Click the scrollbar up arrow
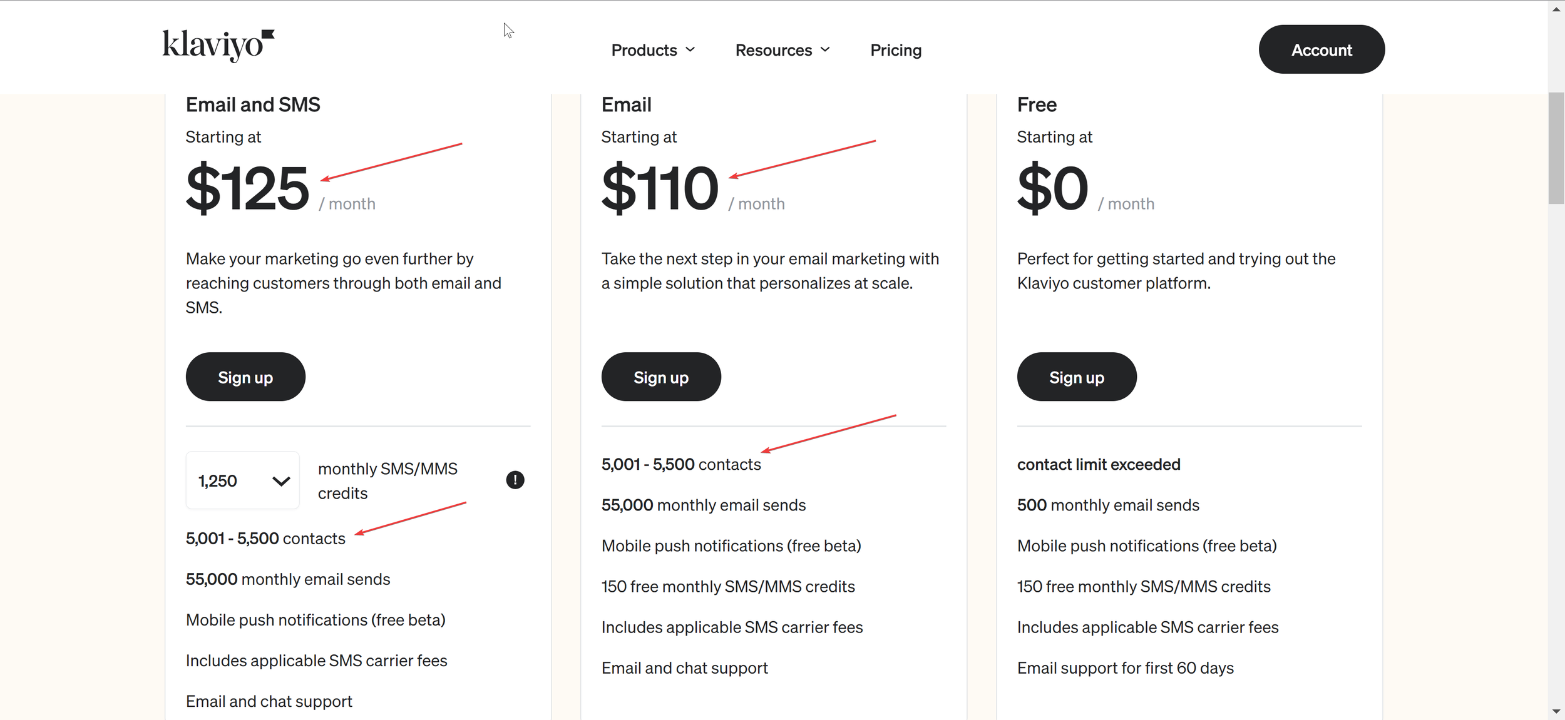This screenshot has width=1565, height=720. pyautogui.click(x=1556, y=9)
